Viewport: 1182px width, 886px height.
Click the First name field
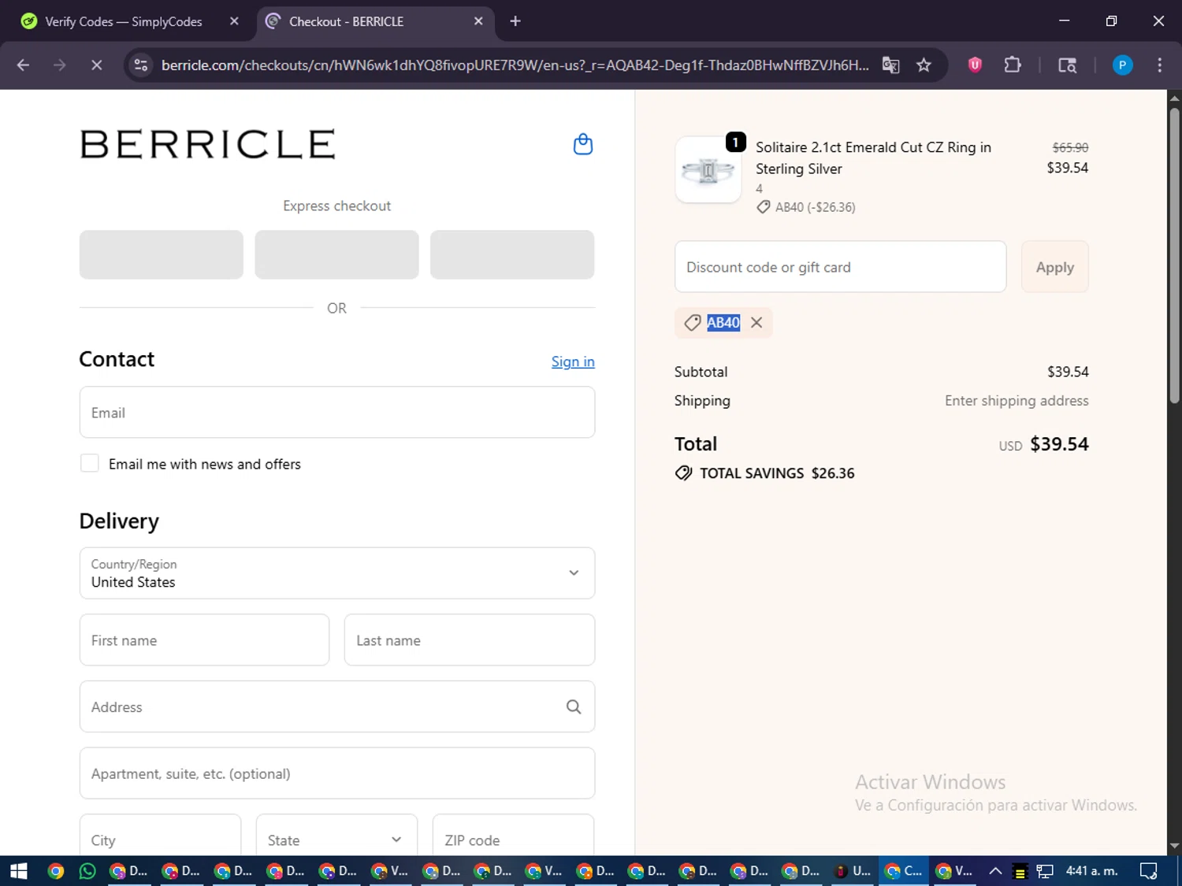coord(204,640)
